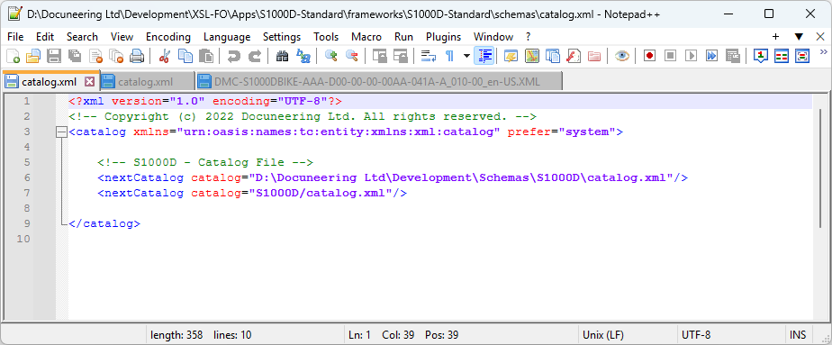This screenshot has width=832, height=345.
Task: Toggle word wrap
Action: pos(428,56)
